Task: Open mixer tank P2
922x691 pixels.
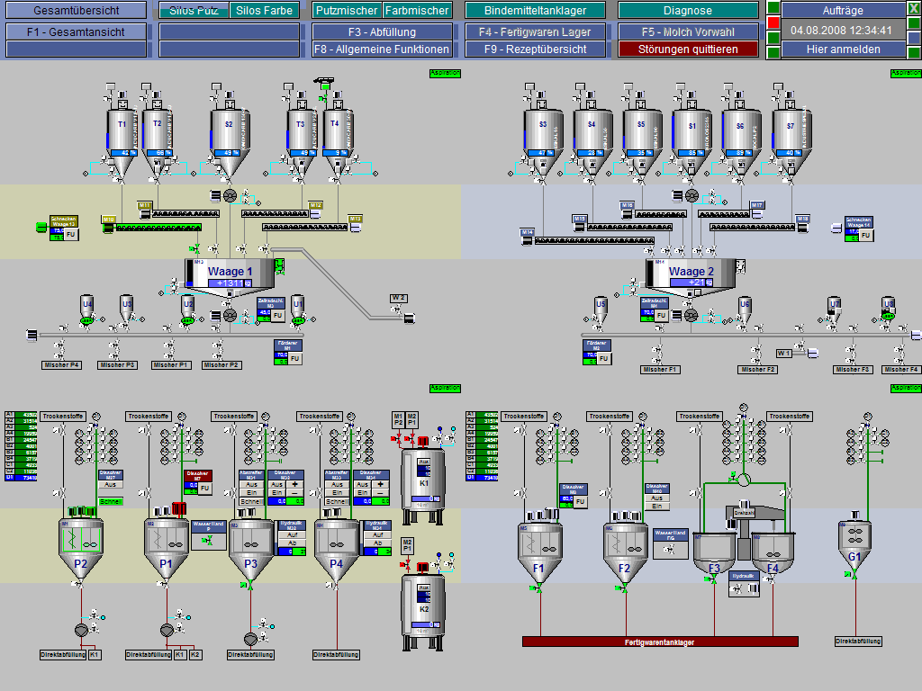Action: (x=81, y=547)
